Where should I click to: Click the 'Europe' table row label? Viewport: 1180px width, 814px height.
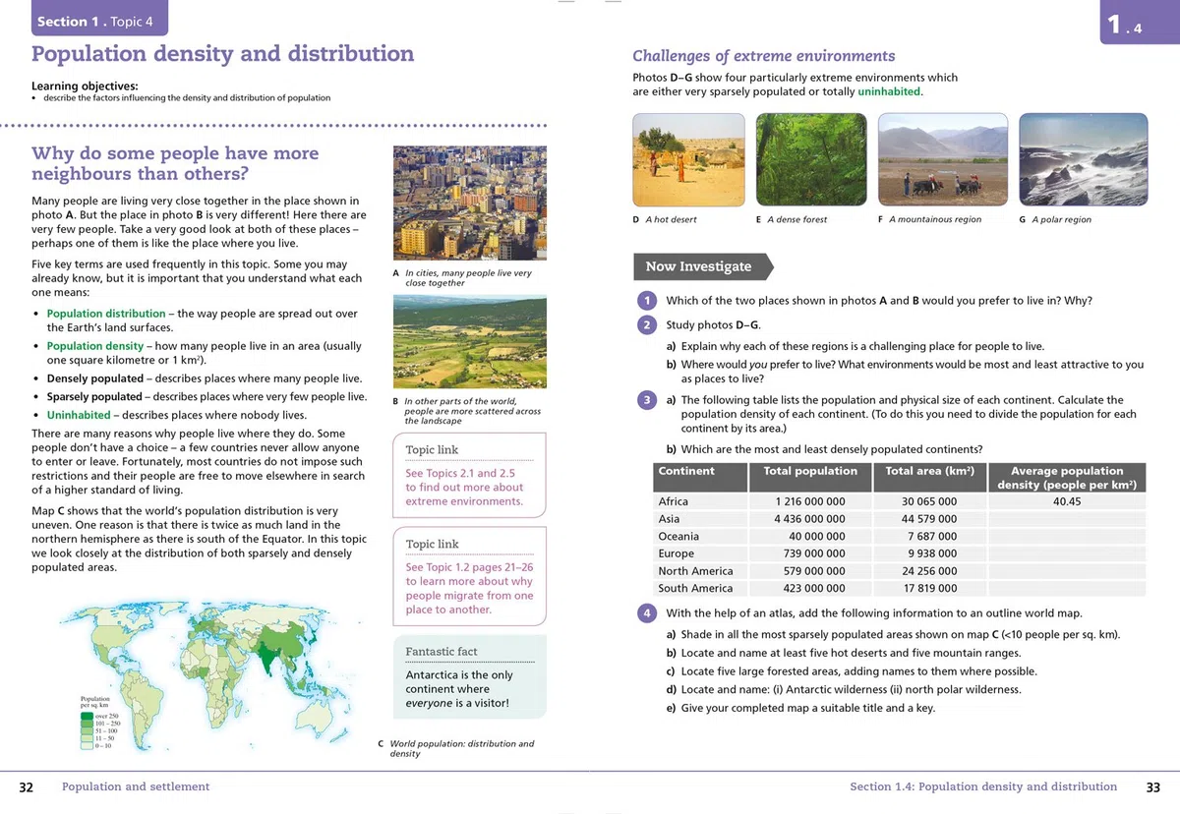(x=676, y=553)
